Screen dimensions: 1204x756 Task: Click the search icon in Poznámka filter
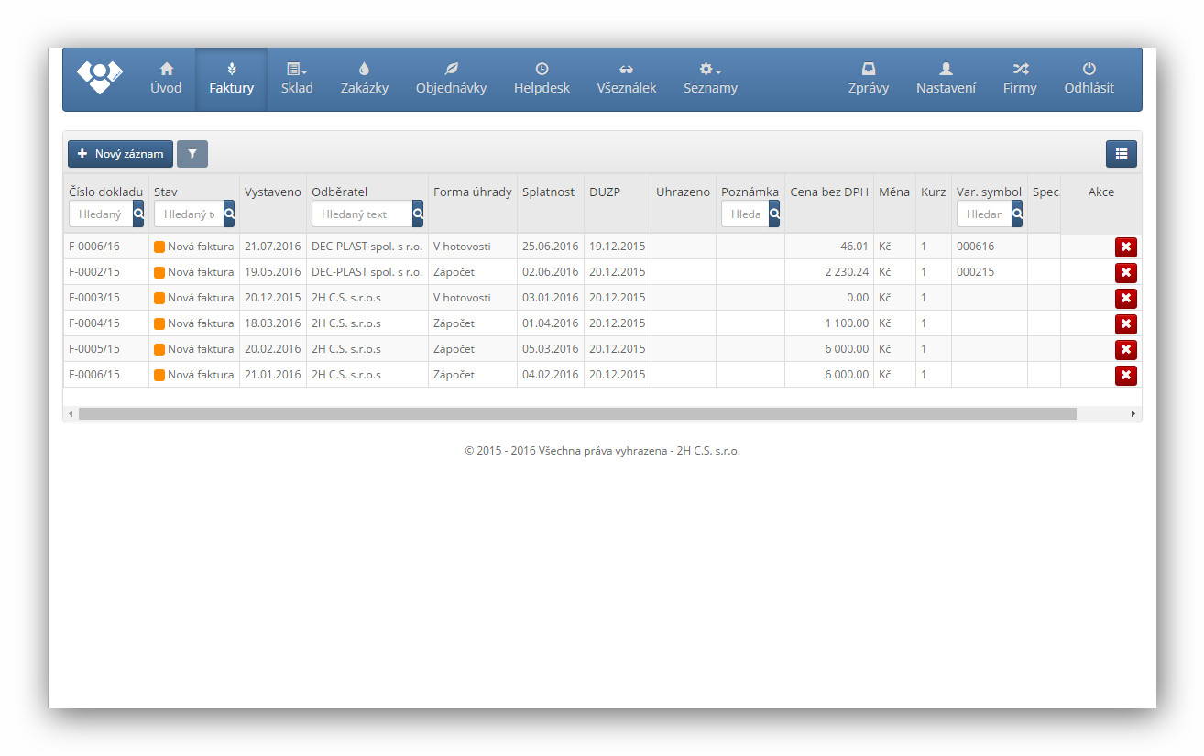[x=774, y=214]
